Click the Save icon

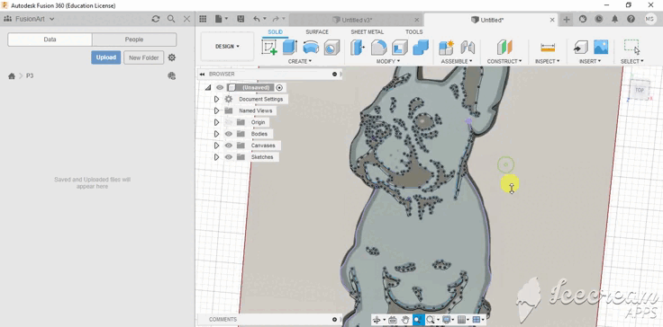[x=241, y=19]
